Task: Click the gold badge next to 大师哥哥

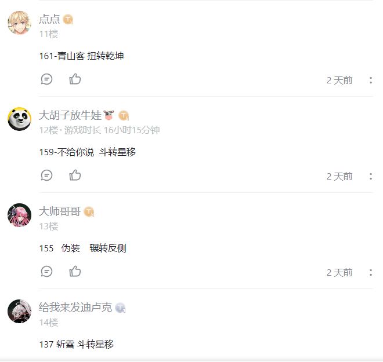Action: 89,212
